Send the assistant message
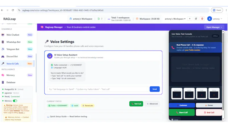Screen dimensions: 228x128 coord(154,89)
